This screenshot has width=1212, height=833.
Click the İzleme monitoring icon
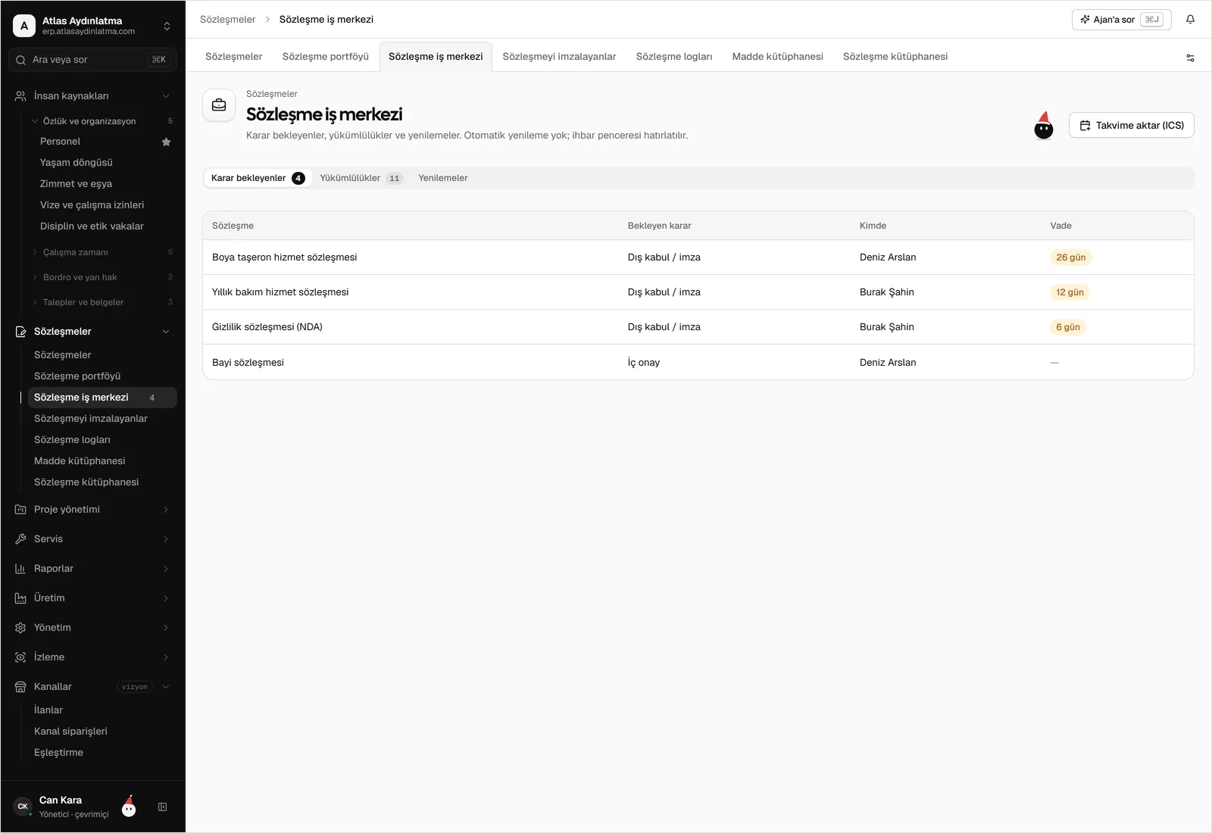(20, 657)
